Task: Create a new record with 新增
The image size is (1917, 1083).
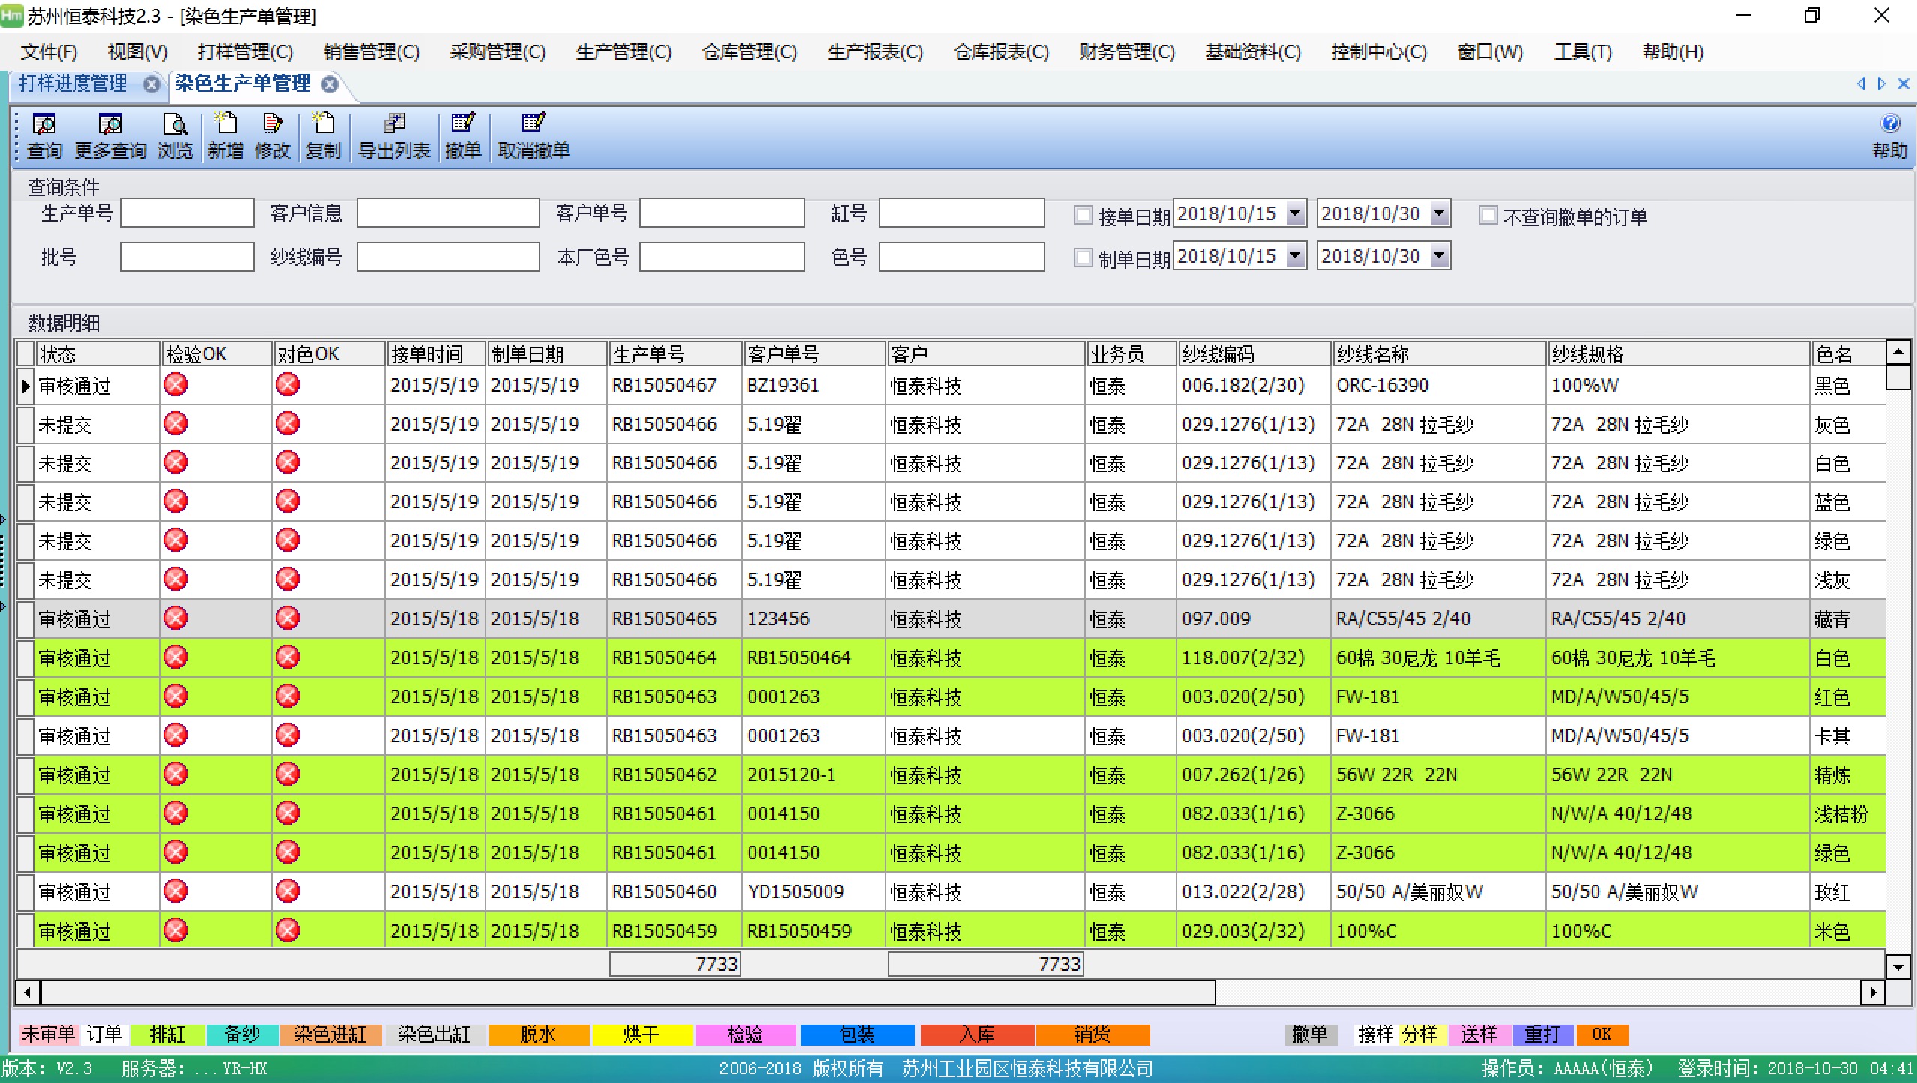Action: coord(225,135)
